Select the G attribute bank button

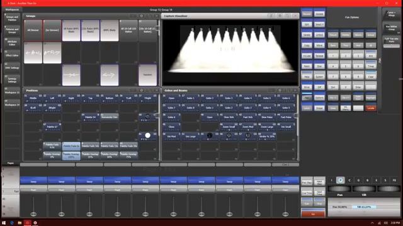pyautogui.click(x=358, y=180)
